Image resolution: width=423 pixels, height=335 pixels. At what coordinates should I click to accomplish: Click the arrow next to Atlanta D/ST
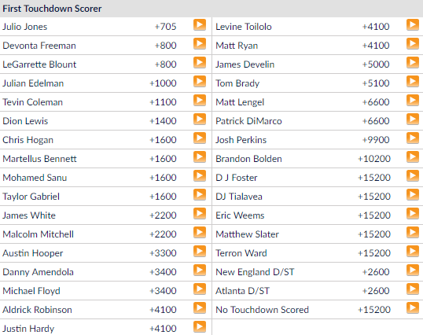[413, 289]
